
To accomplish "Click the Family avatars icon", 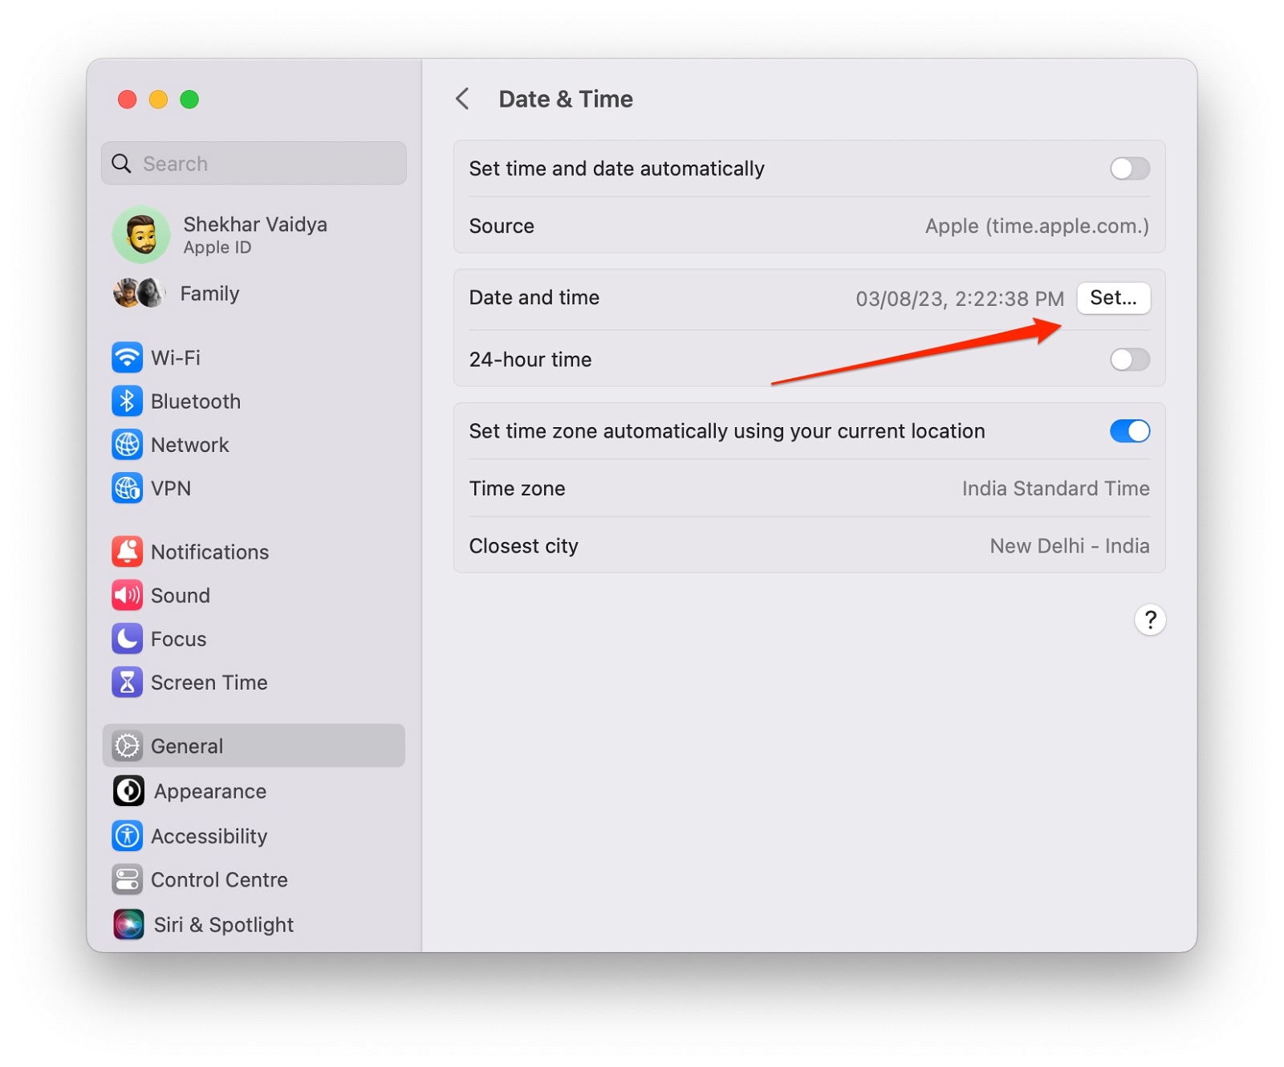I will (x=140, y=293).
